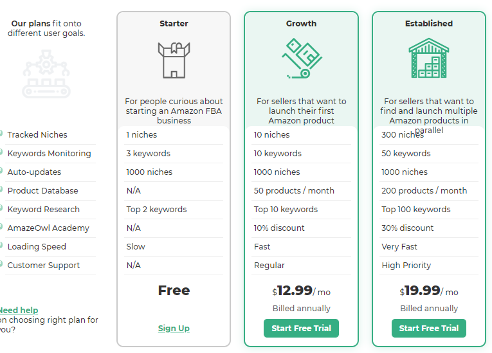Image resolution: width=492 pixels, height=353 pixels.
Task: Click the info icon beside Loading Speed
Action: tap(1, 246)
